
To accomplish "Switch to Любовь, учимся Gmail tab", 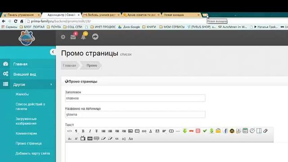I will coord(101,15).
